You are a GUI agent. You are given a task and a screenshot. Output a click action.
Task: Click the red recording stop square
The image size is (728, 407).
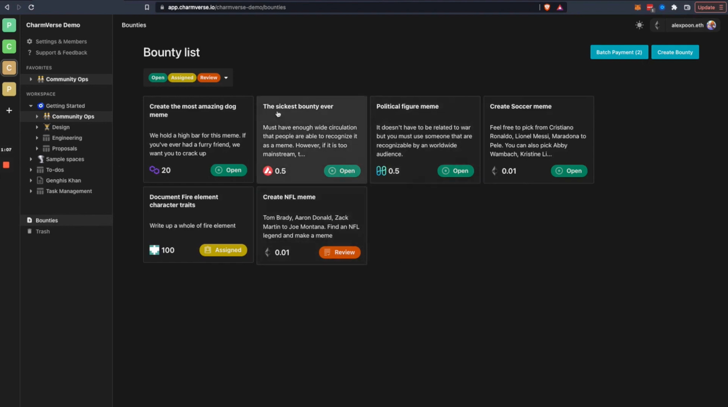6,165
